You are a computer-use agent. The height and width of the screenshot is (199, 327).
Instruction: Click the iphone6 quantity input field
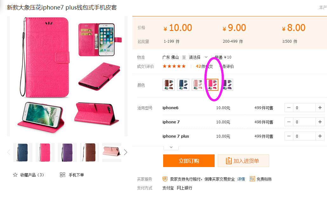[304, 108]
